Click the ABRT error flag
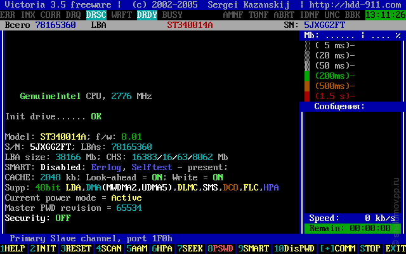 click(284, 15)
